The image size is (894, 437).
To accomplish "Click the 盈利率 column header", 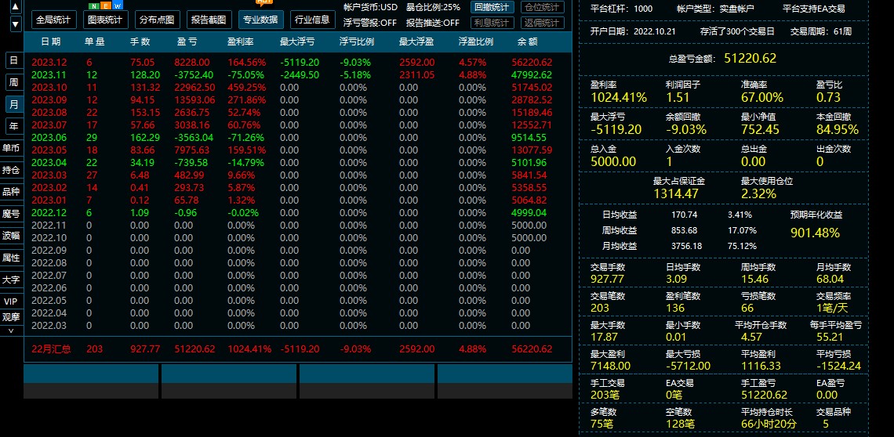I will pyautogui.click(x=240, y=42).
